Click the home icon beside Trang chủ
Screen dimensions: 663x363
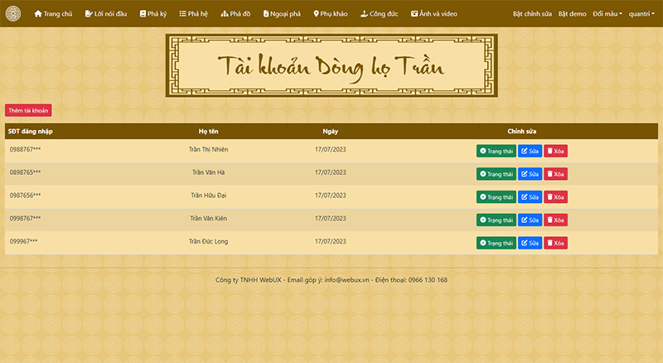(x=38, y=14)
